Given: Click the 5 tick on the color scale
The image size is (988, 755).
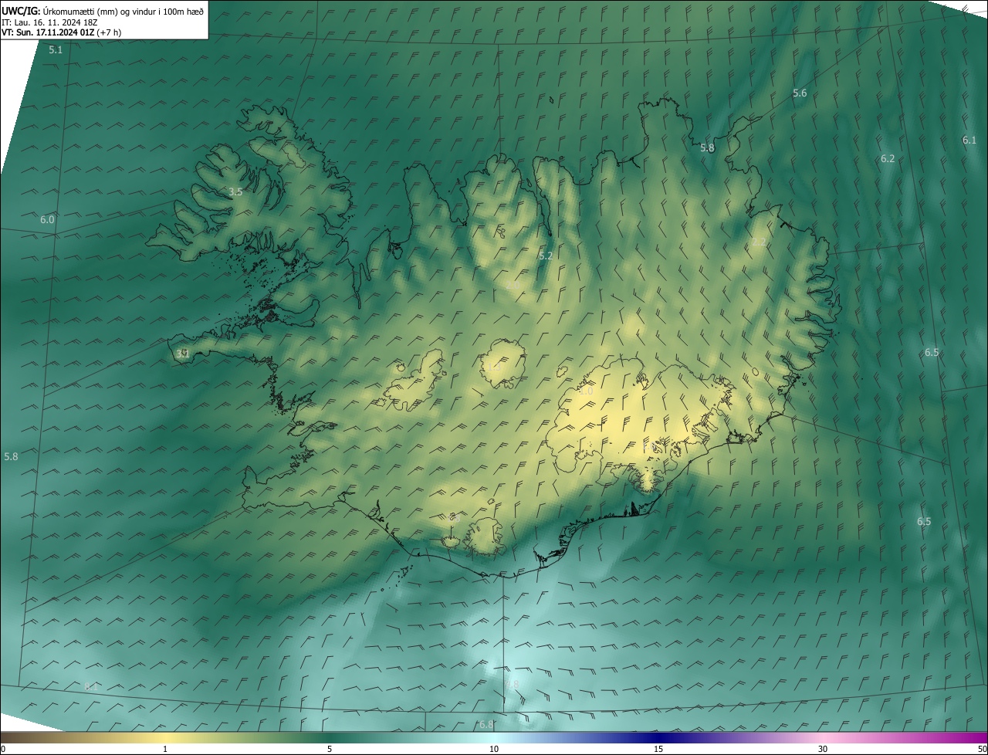Looking at the screenshot, I should tap(330, 749).
